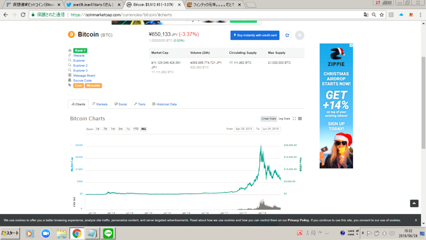
Task: Dismiss the cookie notice with X
Action: point(416,220)
